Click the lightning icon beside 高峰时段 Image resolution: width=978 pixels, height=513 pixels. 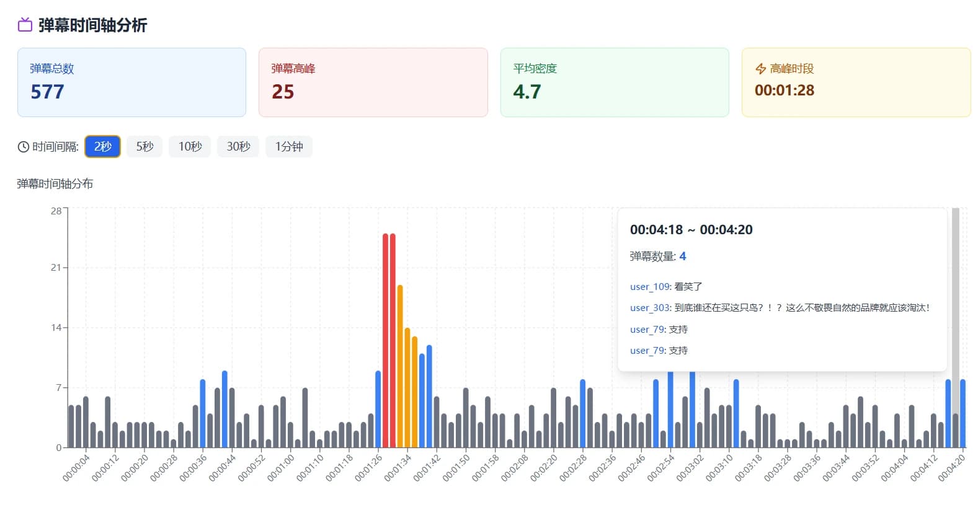coord(760,69)
